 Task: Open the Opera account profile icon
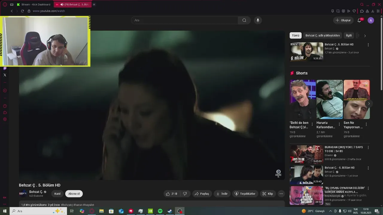367,11
